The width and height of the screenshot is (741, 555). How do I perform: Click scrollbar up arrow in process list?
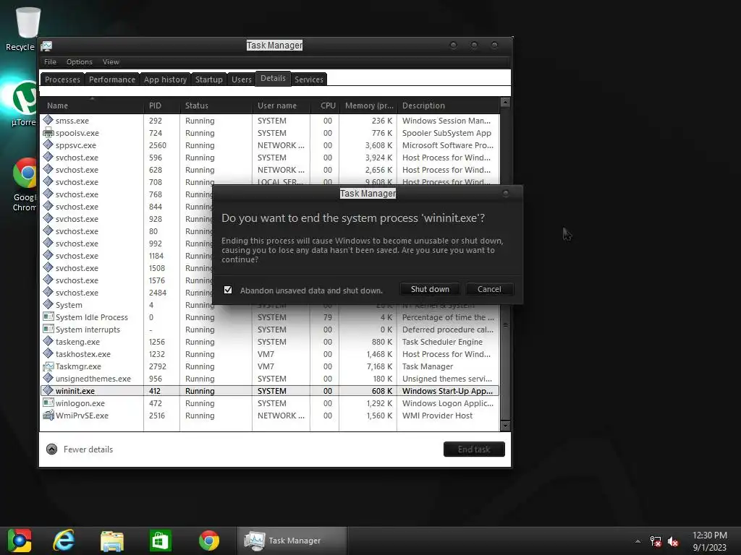pyautogui.click(x=505, y=103)
